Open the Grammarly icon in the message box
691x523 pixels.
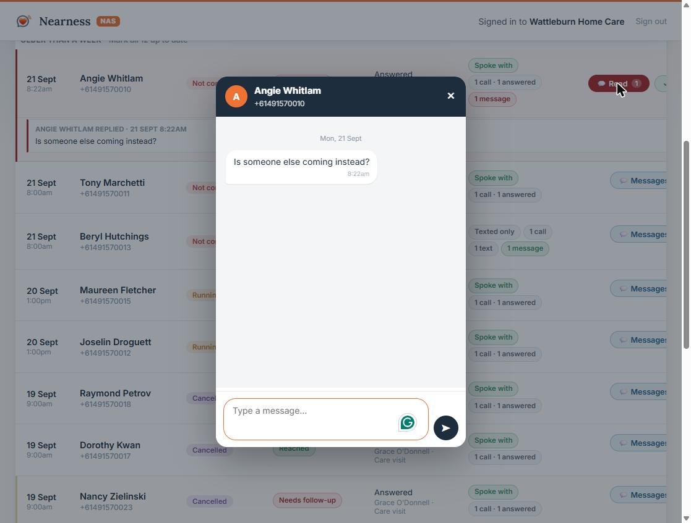407,423
